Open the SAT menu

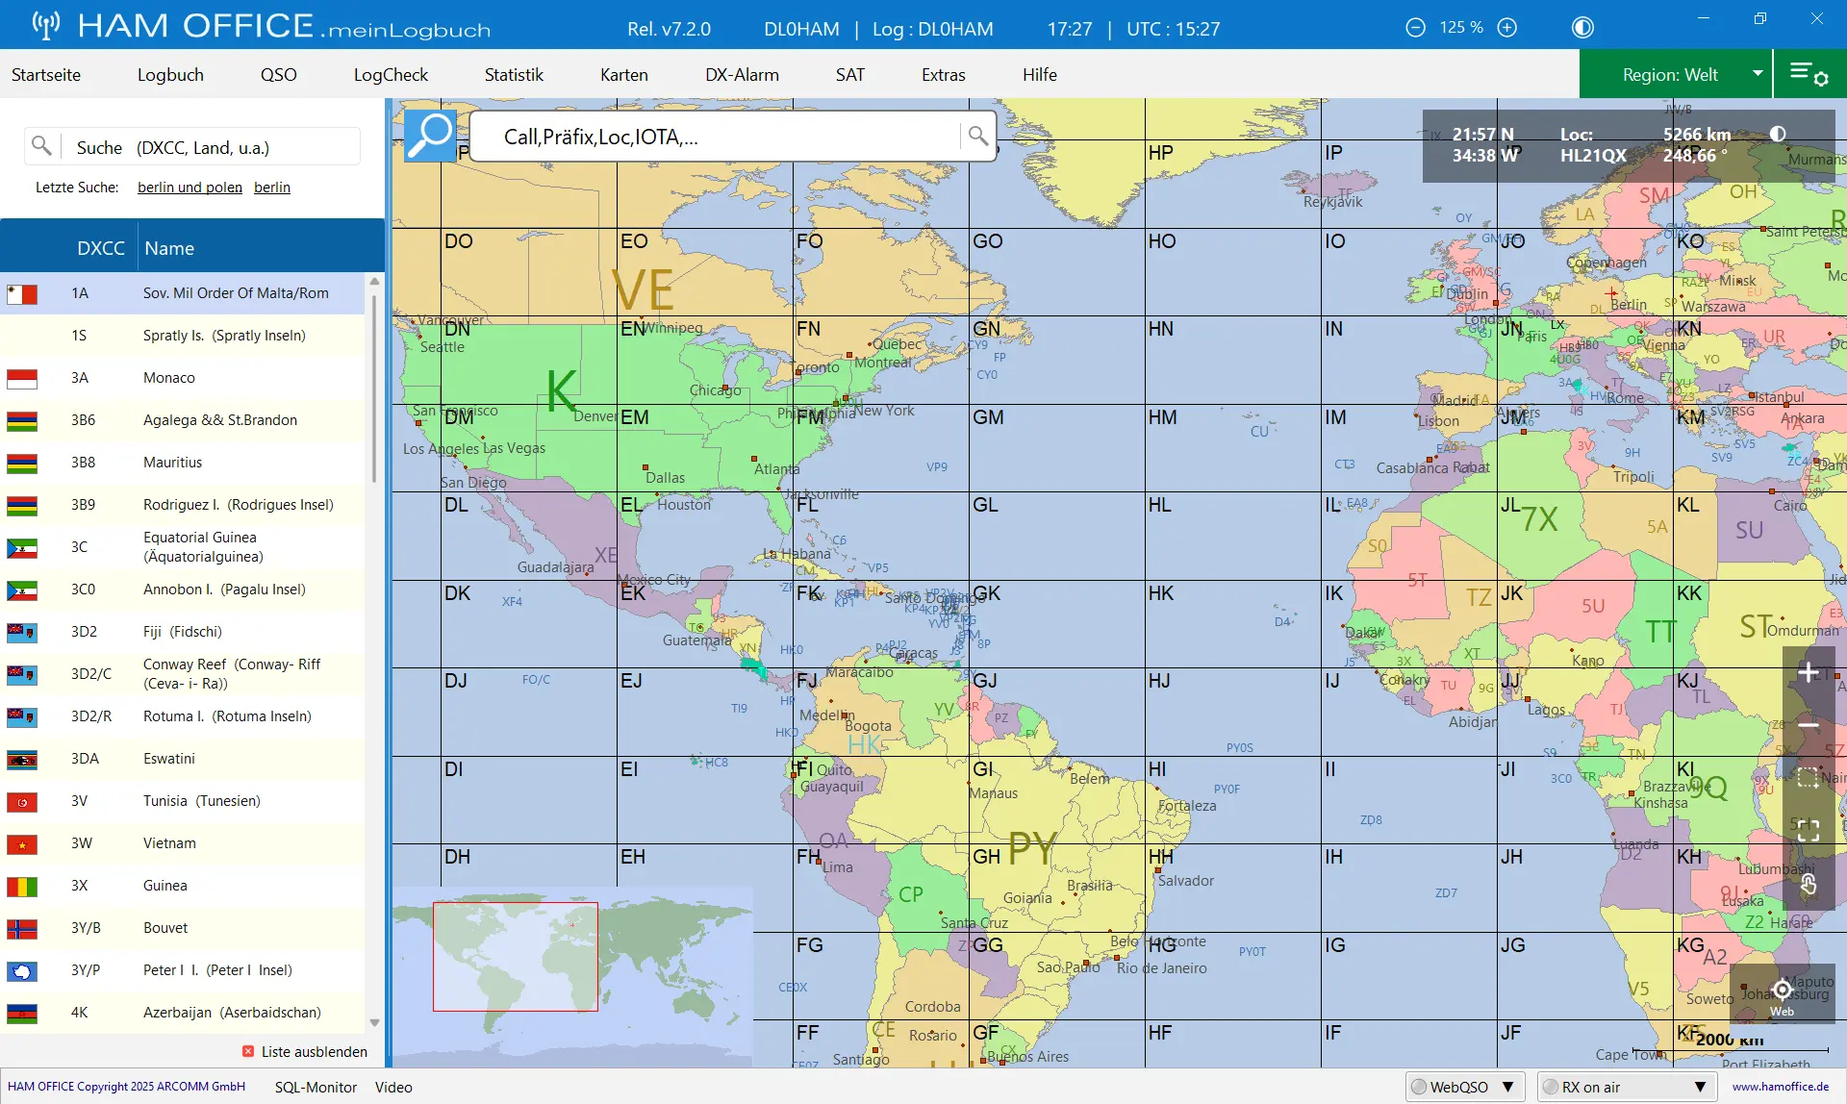point(849,74)
